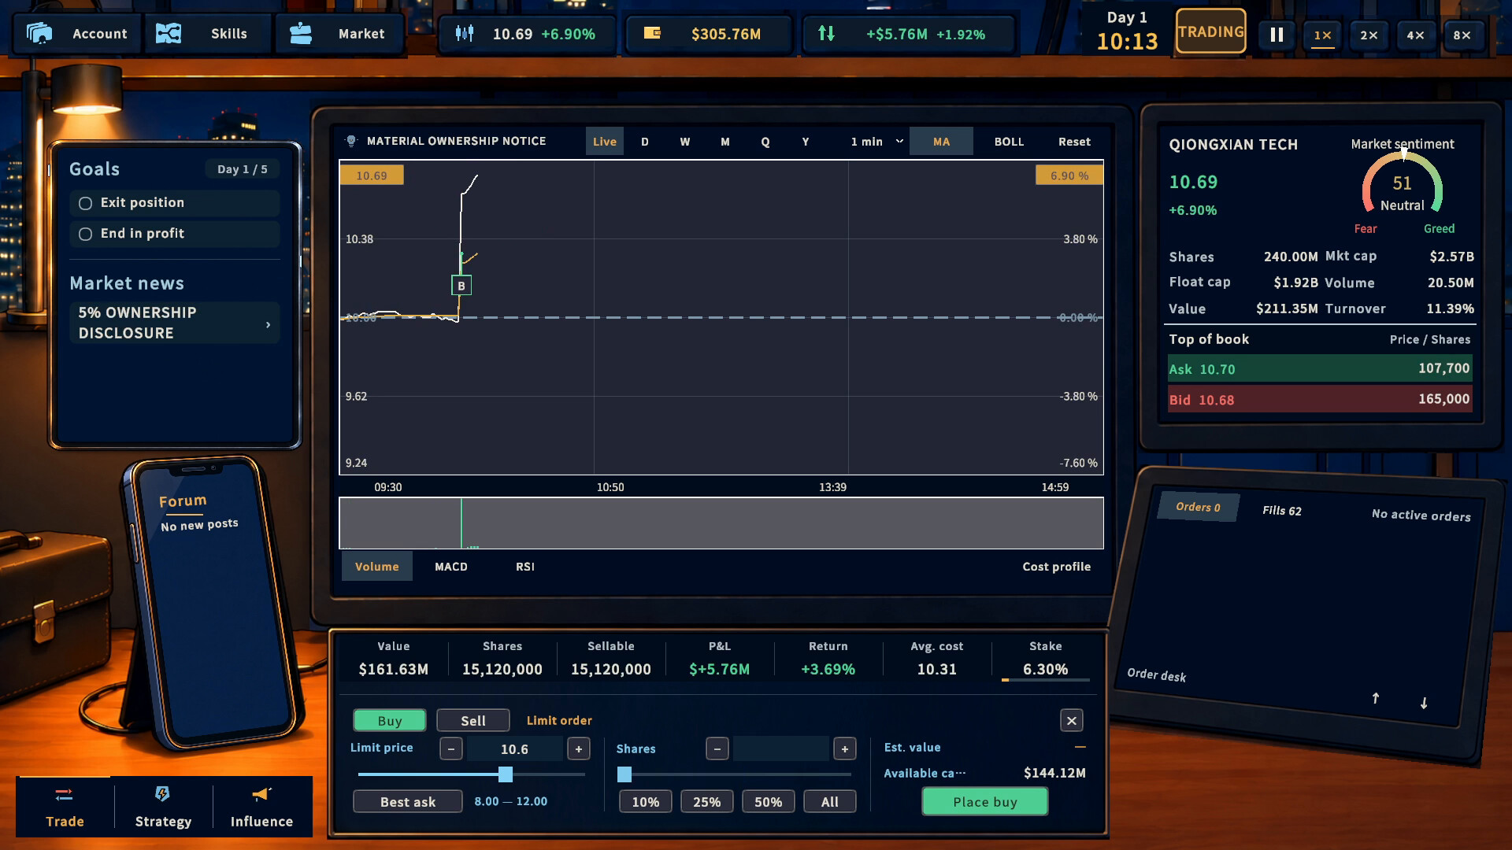This screenshot has height=850, width=1512.
Task: Decrease shares with minus button
Action: coord(717,748)
